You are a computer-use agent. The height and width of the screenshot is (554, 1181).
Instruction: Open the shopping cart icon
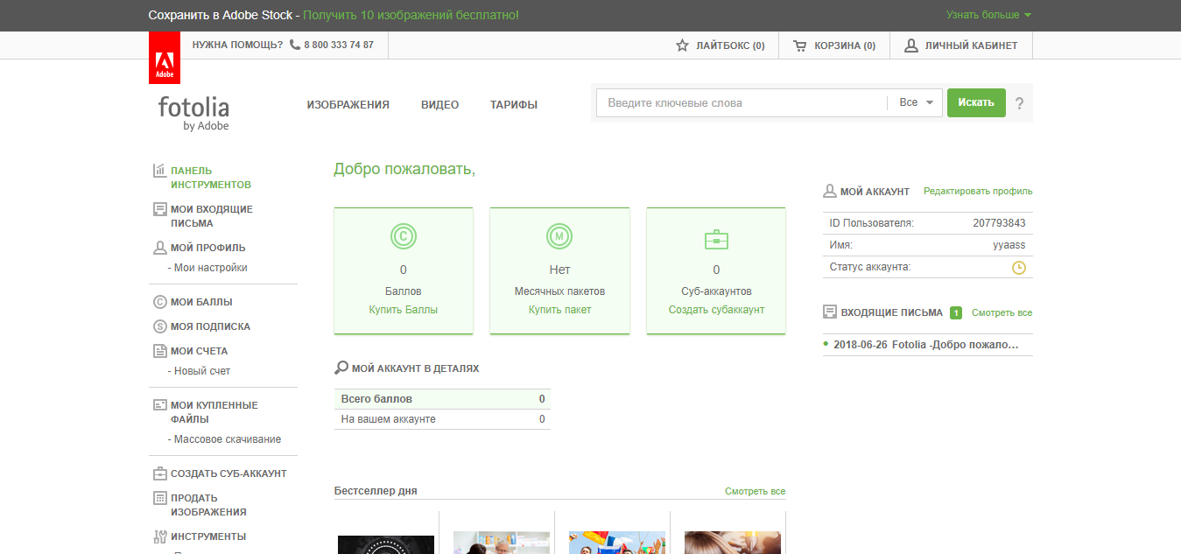click(799, 46)
